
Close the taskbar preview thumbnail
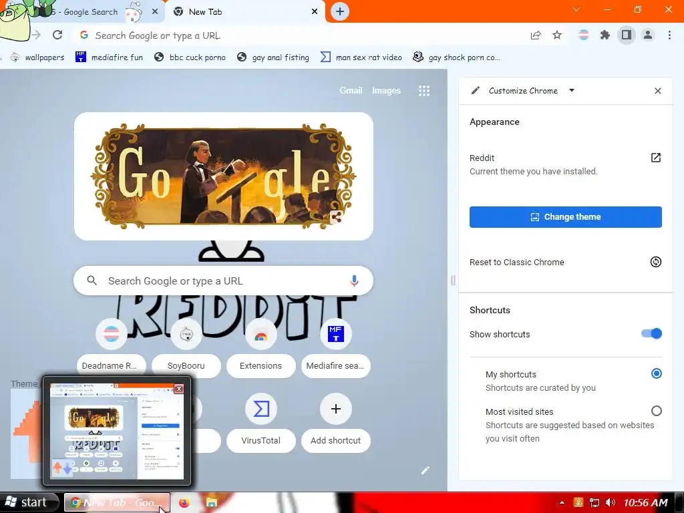coord(179,389)
